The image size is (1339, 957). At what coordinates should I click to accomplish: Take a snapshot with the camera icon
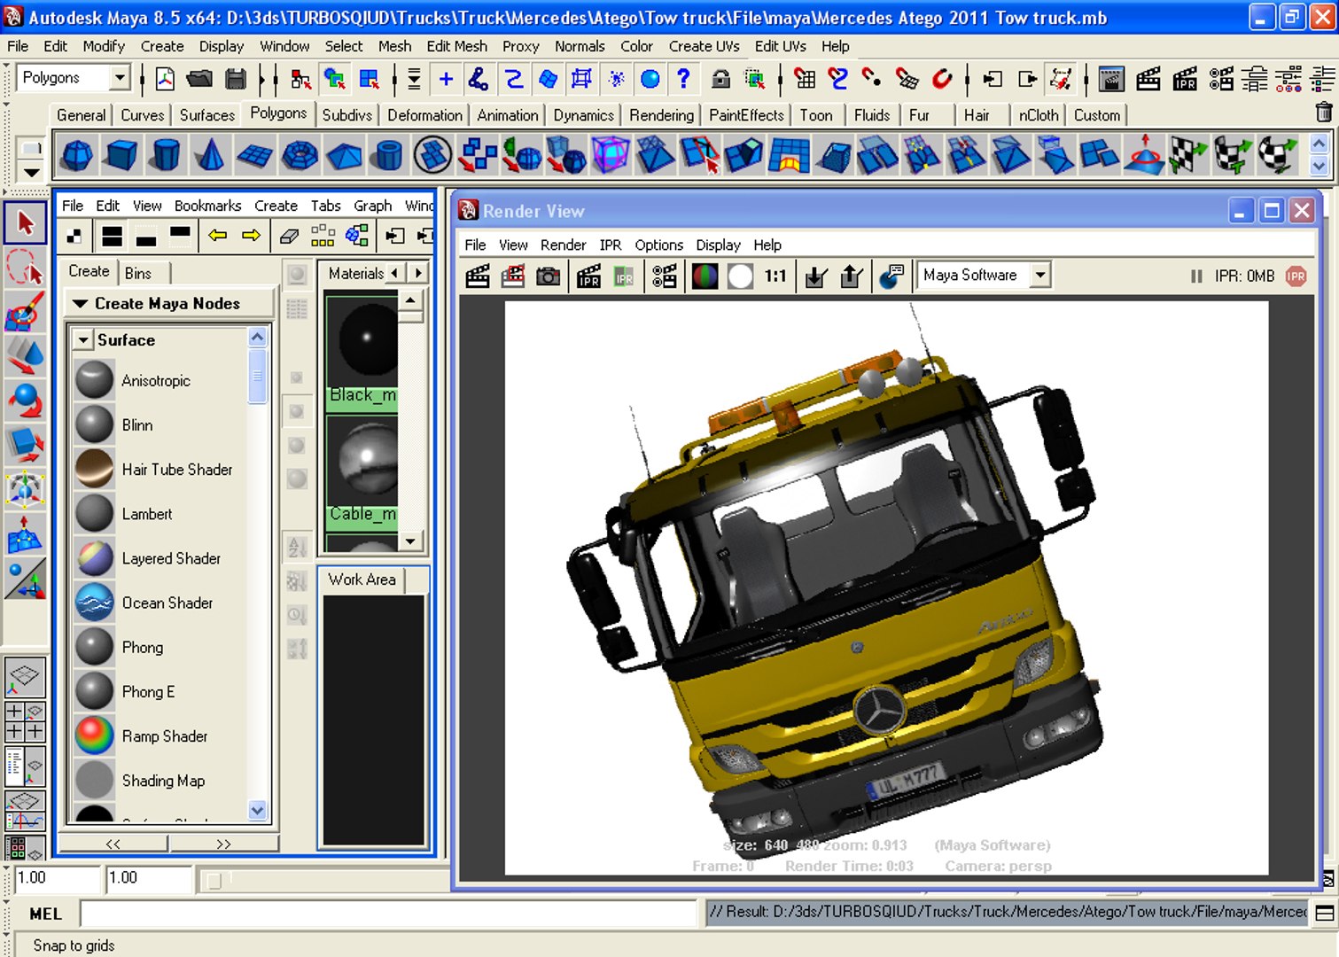(x=549, y=276)
